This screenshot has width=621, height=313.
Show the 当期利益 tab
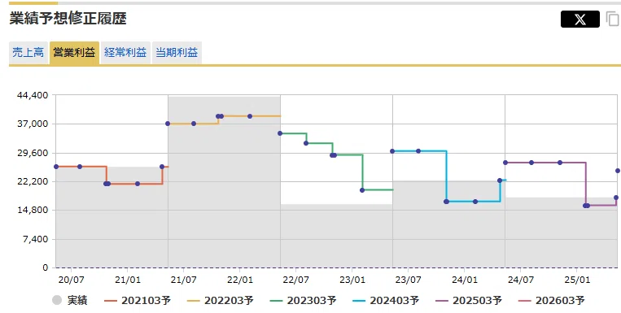(x=177, y=53)
